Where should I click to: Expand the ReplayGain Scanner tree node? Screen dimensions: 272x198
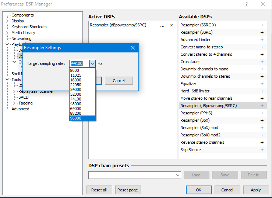pos(14,91)
